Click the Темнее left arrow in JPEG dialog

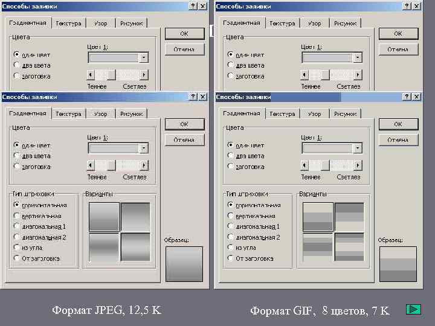[91, 165]
